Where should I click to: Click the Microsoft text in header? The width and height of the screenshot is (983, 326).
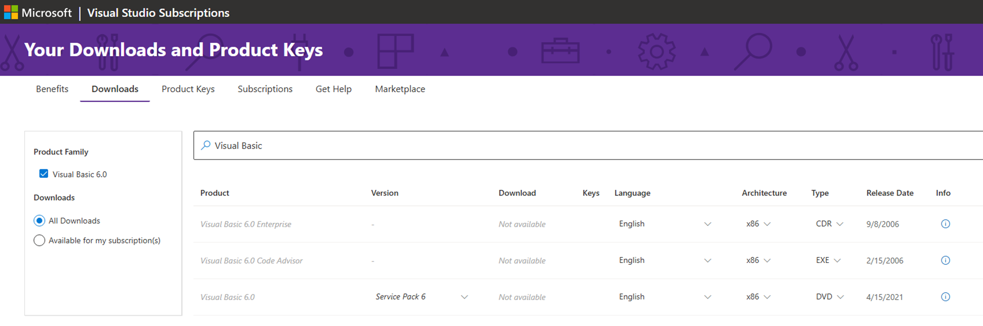(x=47, y=13)
